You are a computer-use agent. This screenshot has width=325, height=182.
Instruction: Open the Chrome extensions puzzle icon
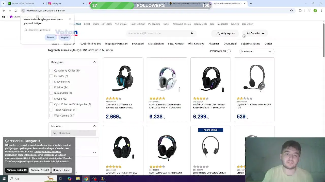[x=300, y=11]
